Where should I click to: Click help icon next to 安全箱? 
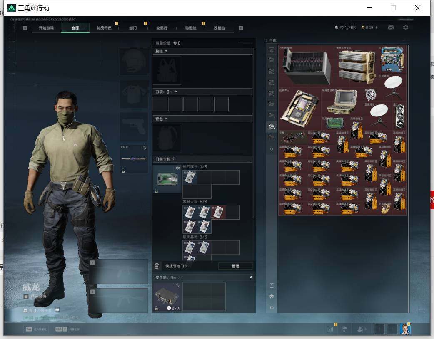click(180, 277)
